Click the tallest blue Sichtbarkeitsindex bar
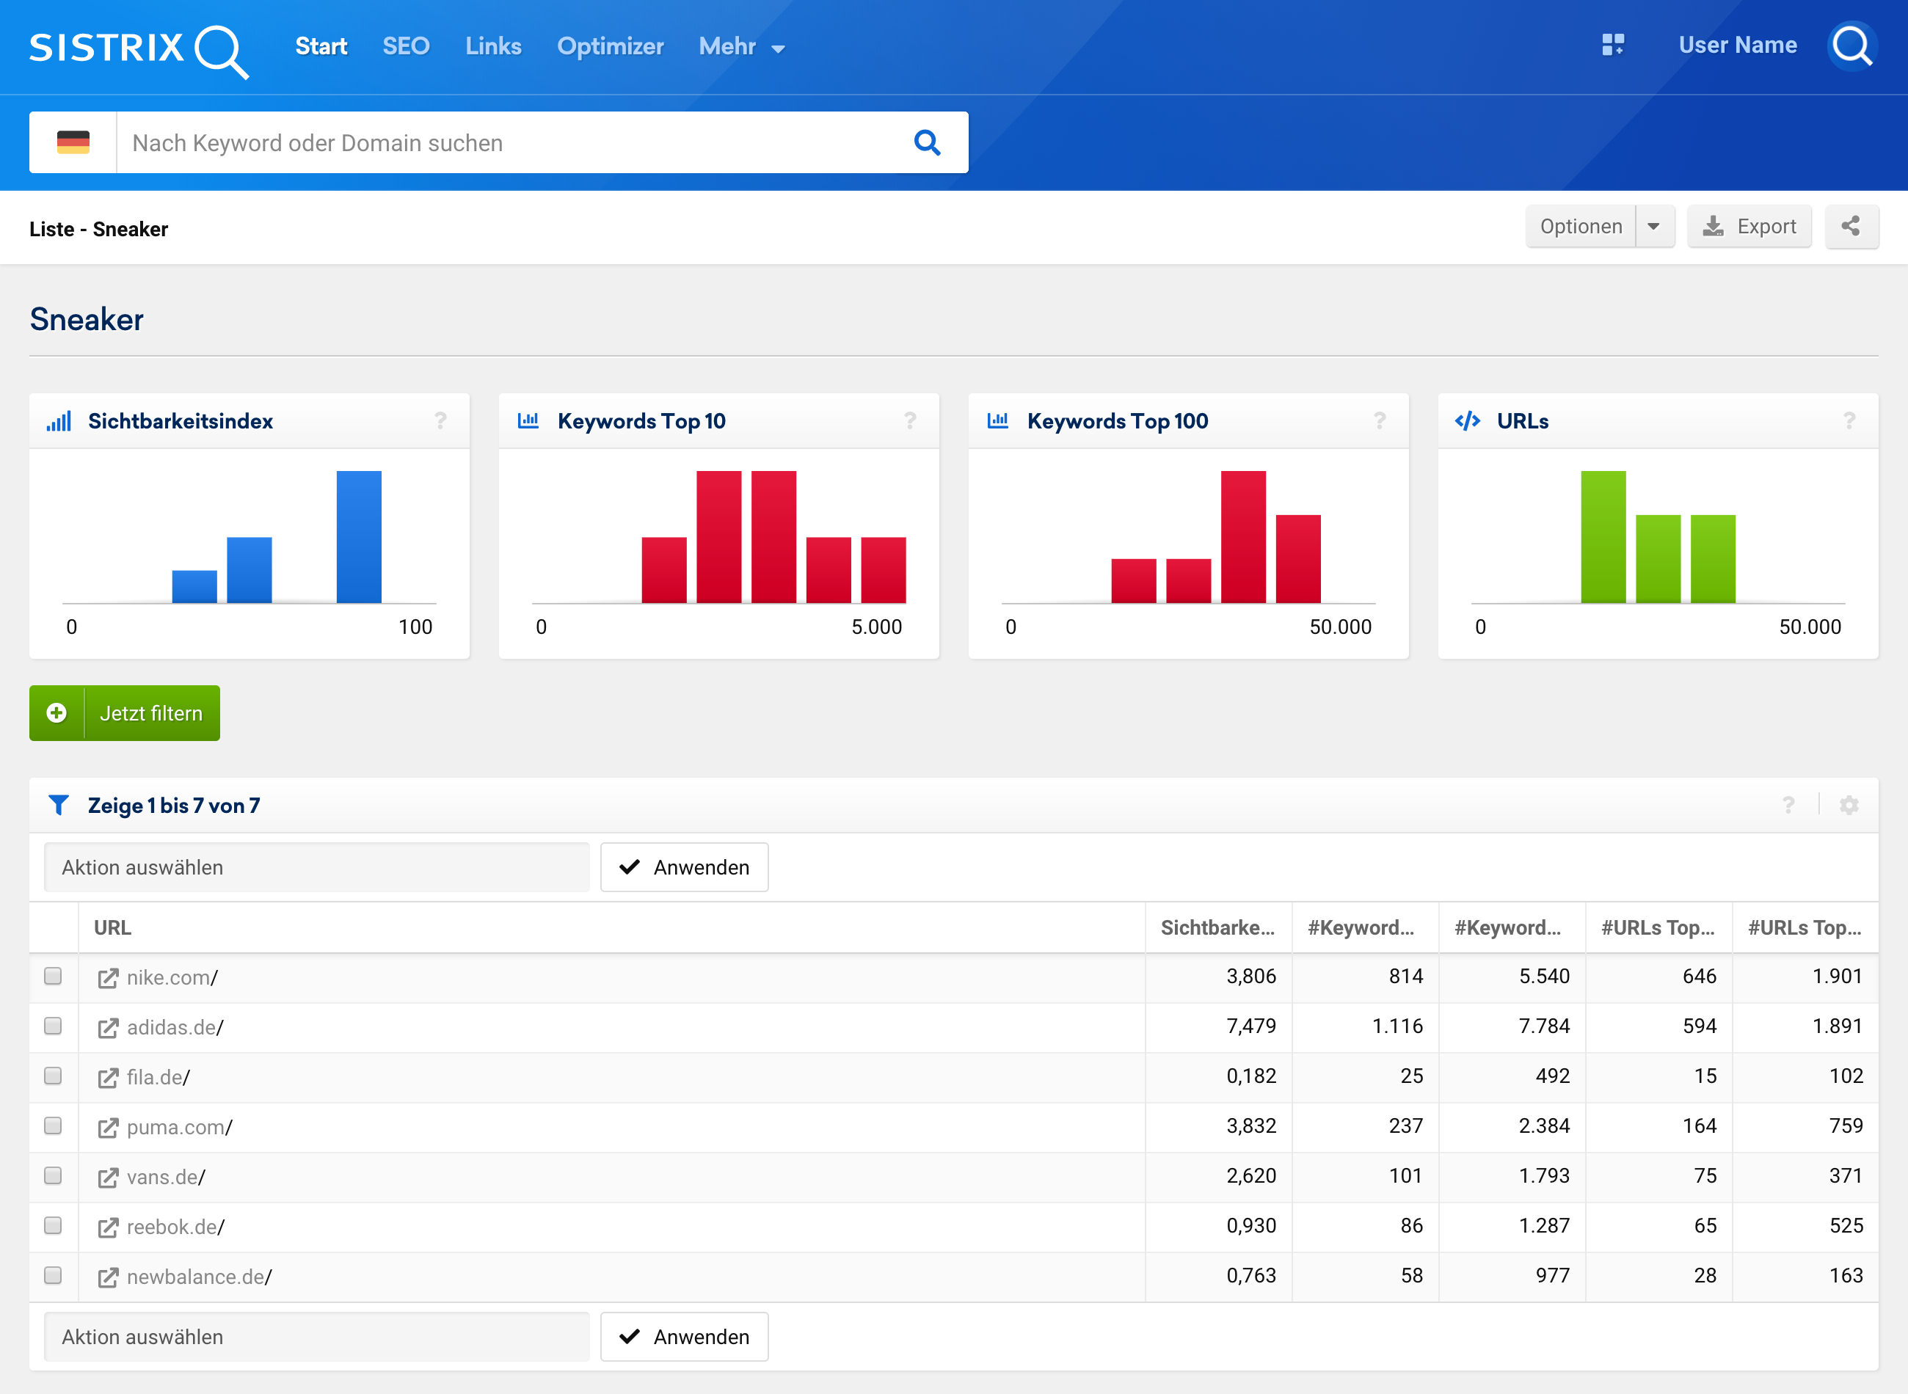The width and height of the screenshot is (1908, 1394). tap(359, 536)
